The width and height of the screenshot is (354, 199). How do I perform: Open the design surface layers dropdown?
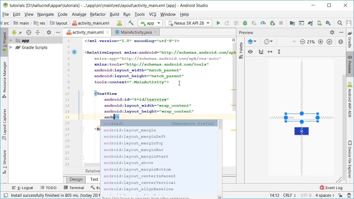coord(252,42)
